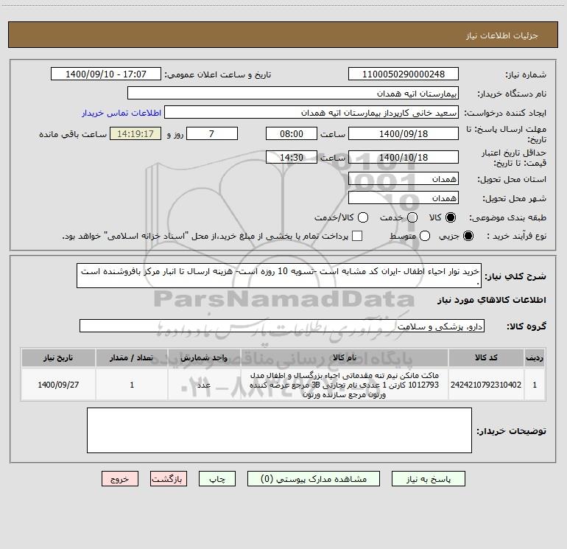The width and height of the screenshot is (567, 549).
Task: Select the خدمت radio button
Action: (412, 217)
